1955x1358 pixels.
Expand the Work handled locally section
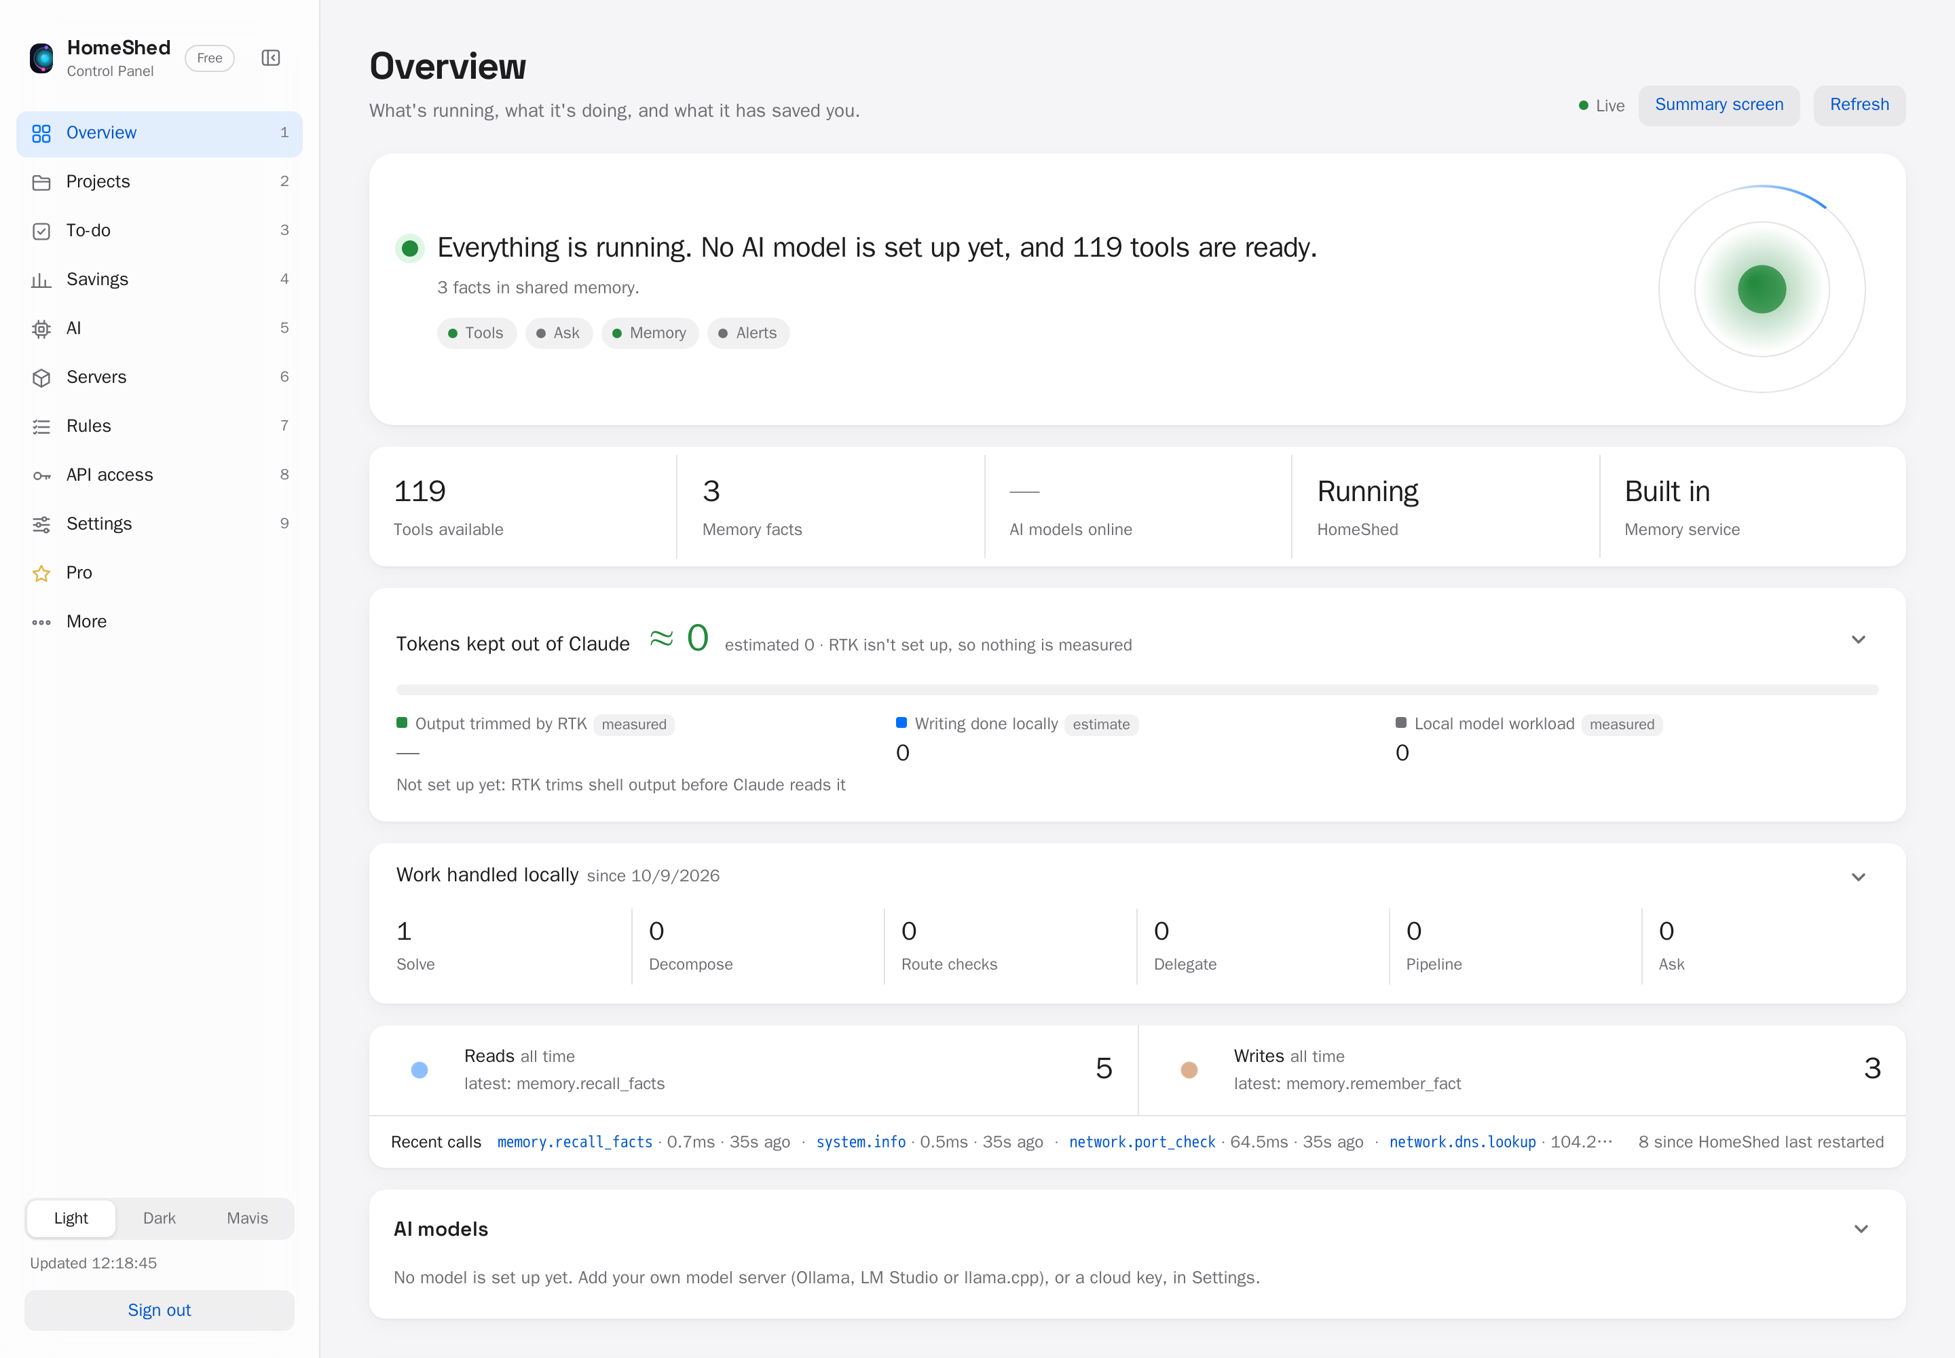1859,877
